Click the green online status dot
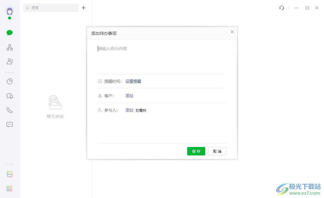The height and width of the screenshot is (198, 324). 10,18
